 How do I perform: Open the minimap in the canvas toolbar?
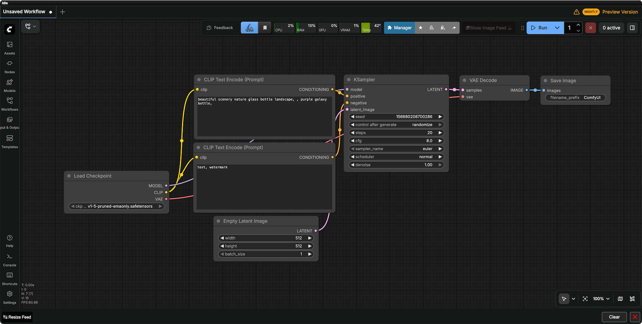click(620, 299)
